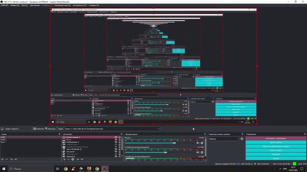
Task: Pop out the Sources dock panel icon
Action: click(121, 134)
